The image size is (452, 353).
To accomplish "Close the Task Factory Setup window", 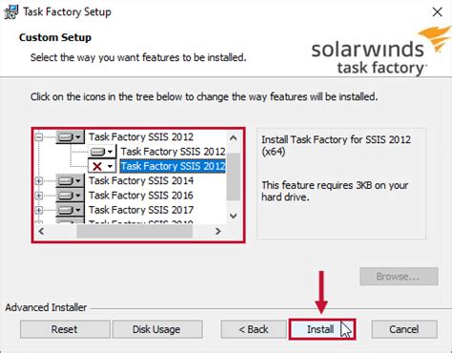I will click(x=438, y=12).
